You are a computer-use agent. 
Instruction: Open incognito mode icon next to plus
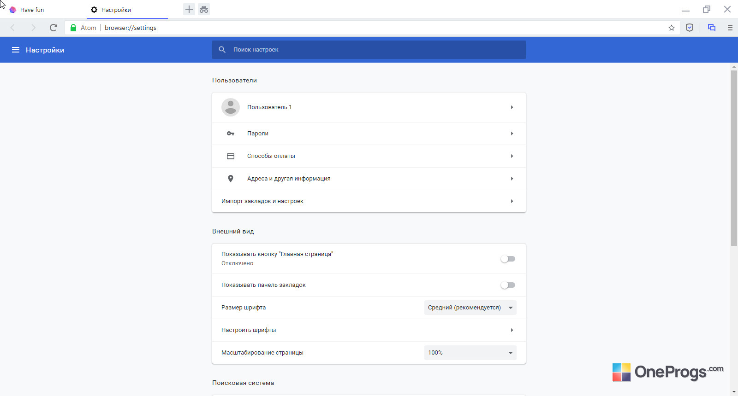tap(204, 9)
